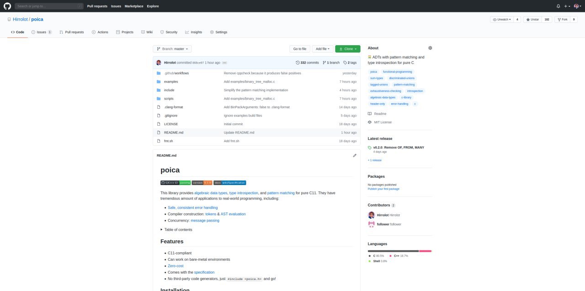The width and height of the screenshot is (585, 291).
Task: Select the functional-programming topic tag
Action: 397,72
